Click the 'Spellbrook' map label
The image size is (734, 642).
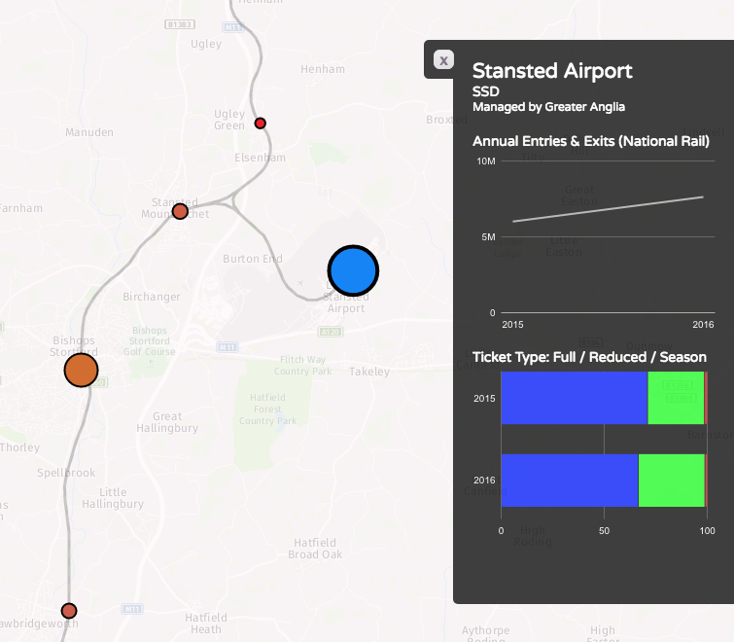[x=66, y=473]
